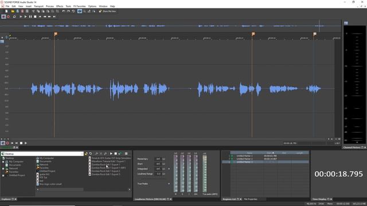Stop preview with the Explorer stop icon

pos(116,154)
